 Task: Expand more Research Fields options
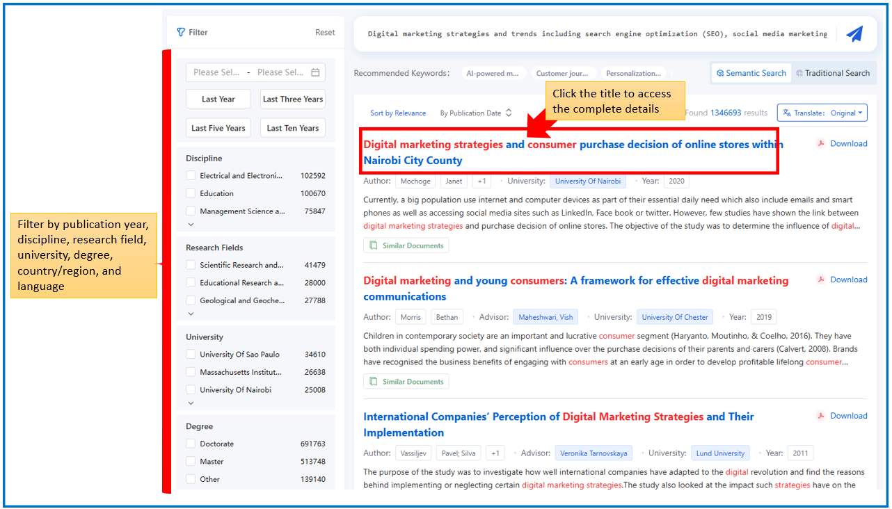[x=191, y=314]
